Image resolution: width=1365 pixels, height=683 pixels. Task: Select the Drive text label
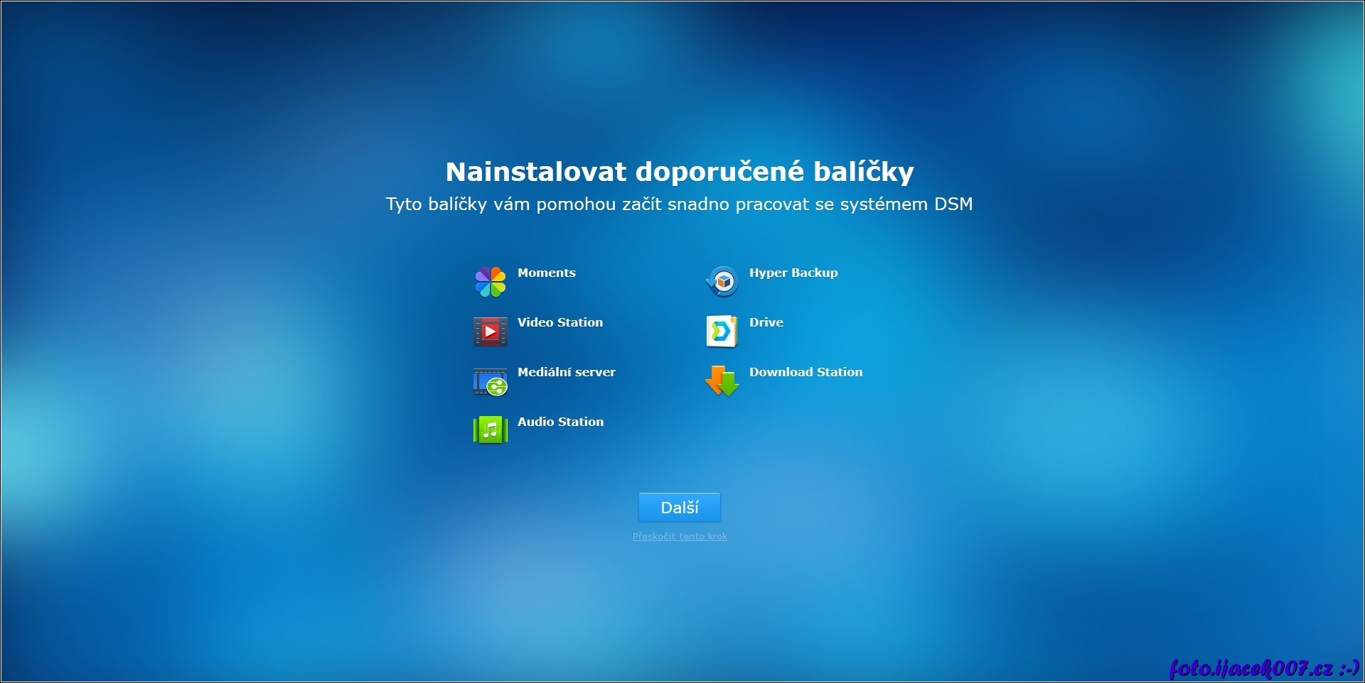[766, 322]
